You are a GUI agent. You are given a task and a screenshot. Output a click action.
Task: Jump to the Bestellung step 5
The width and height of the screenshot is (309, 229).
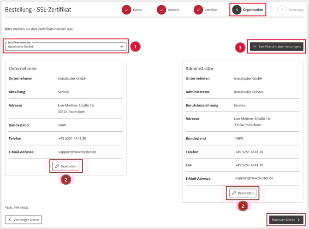282,10
